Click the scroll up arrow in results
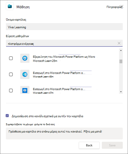Screen dimensions: 128x154 coord(121,50)
